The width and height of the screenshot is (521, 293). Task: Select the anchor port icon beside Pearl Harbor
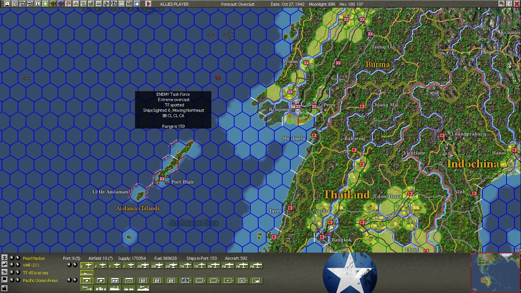tap(5, 258)
